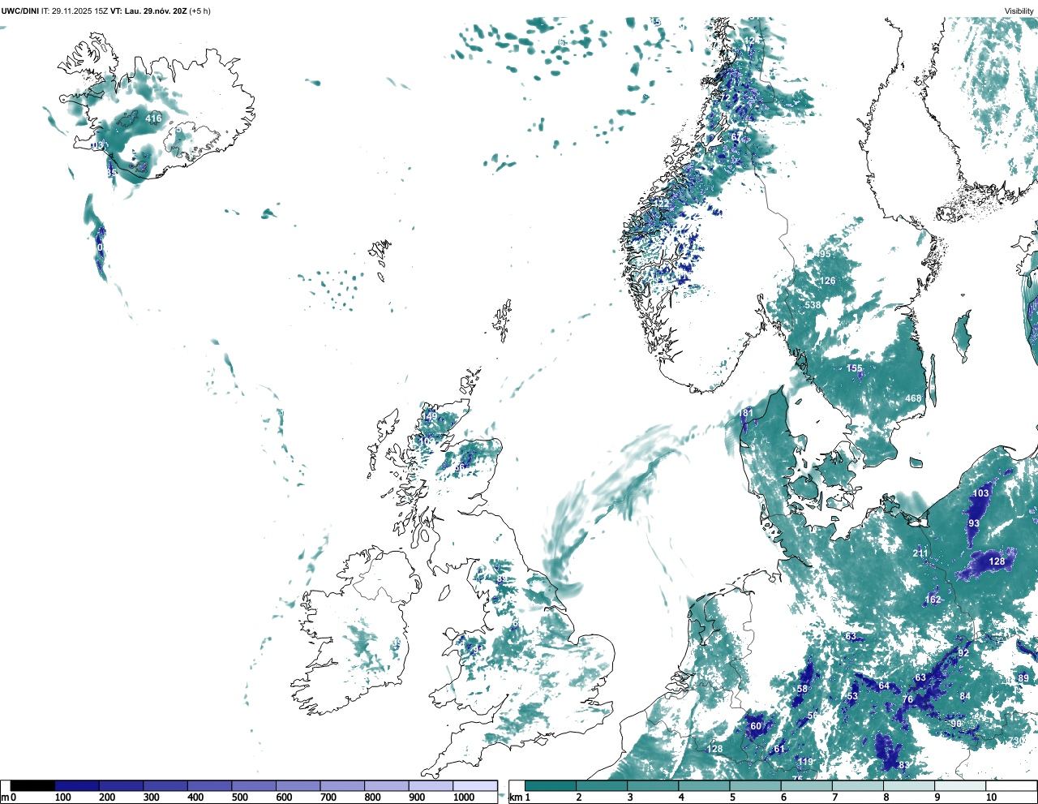Click the '83' value at bottom of map
The height and width of the screenshot is (804, 1038).
904,765
